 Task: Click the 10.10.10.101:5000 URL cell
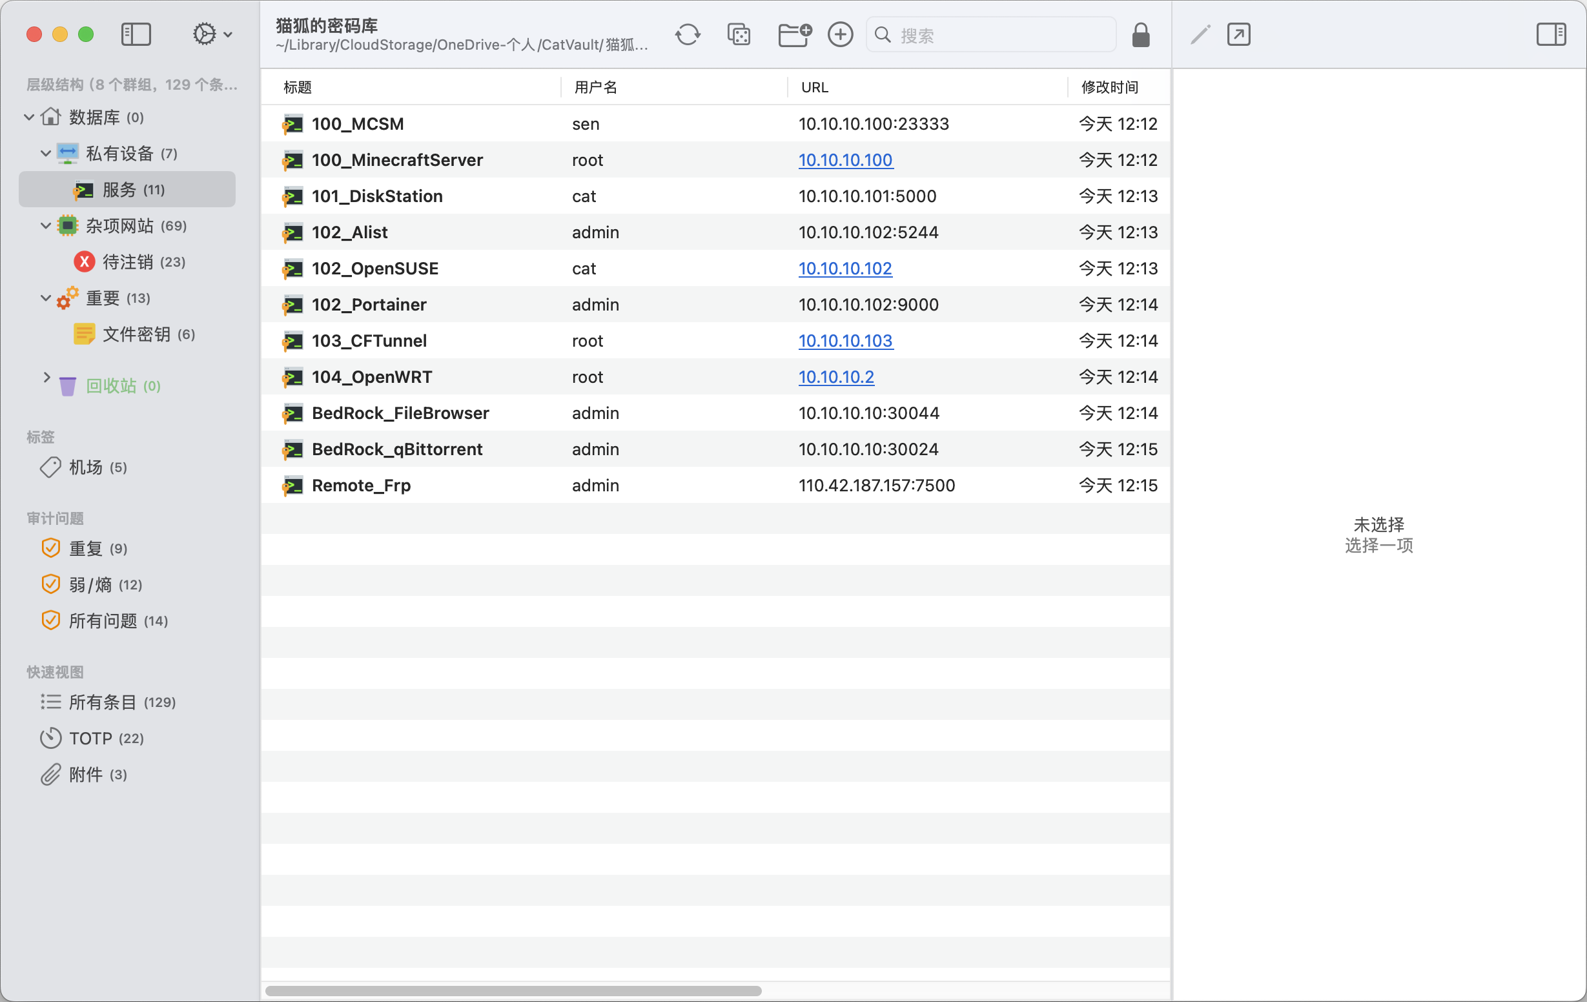coord(867,196)
